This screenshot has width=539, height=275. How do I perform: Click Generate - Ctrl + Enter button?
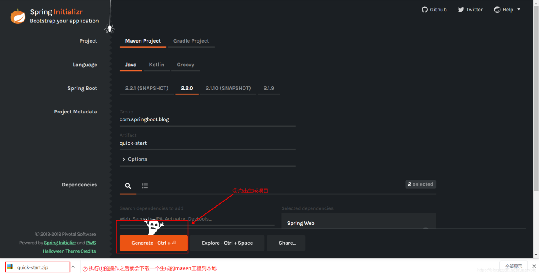click(153, 243)
